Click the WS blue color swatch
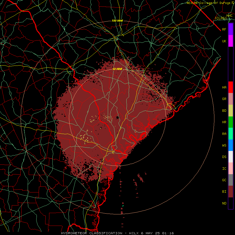The height and width of the screenshot is (235, 235). pos(231,145)
